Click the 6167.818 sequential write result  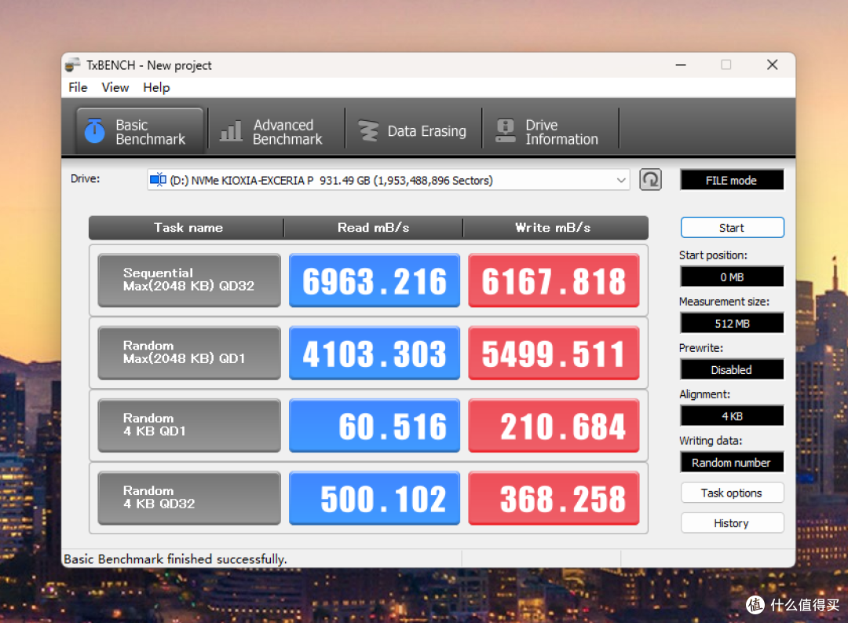554,280
